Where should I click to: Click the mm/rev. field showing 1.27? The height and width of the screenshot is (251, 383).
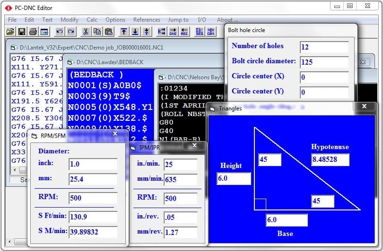pos(181,233)
